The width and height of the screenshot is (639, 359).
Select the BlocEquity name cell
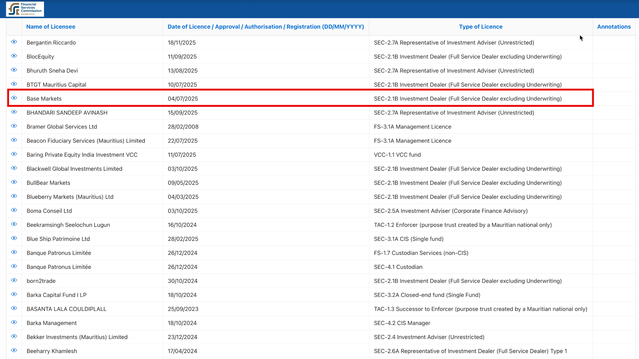pos(92,57)
